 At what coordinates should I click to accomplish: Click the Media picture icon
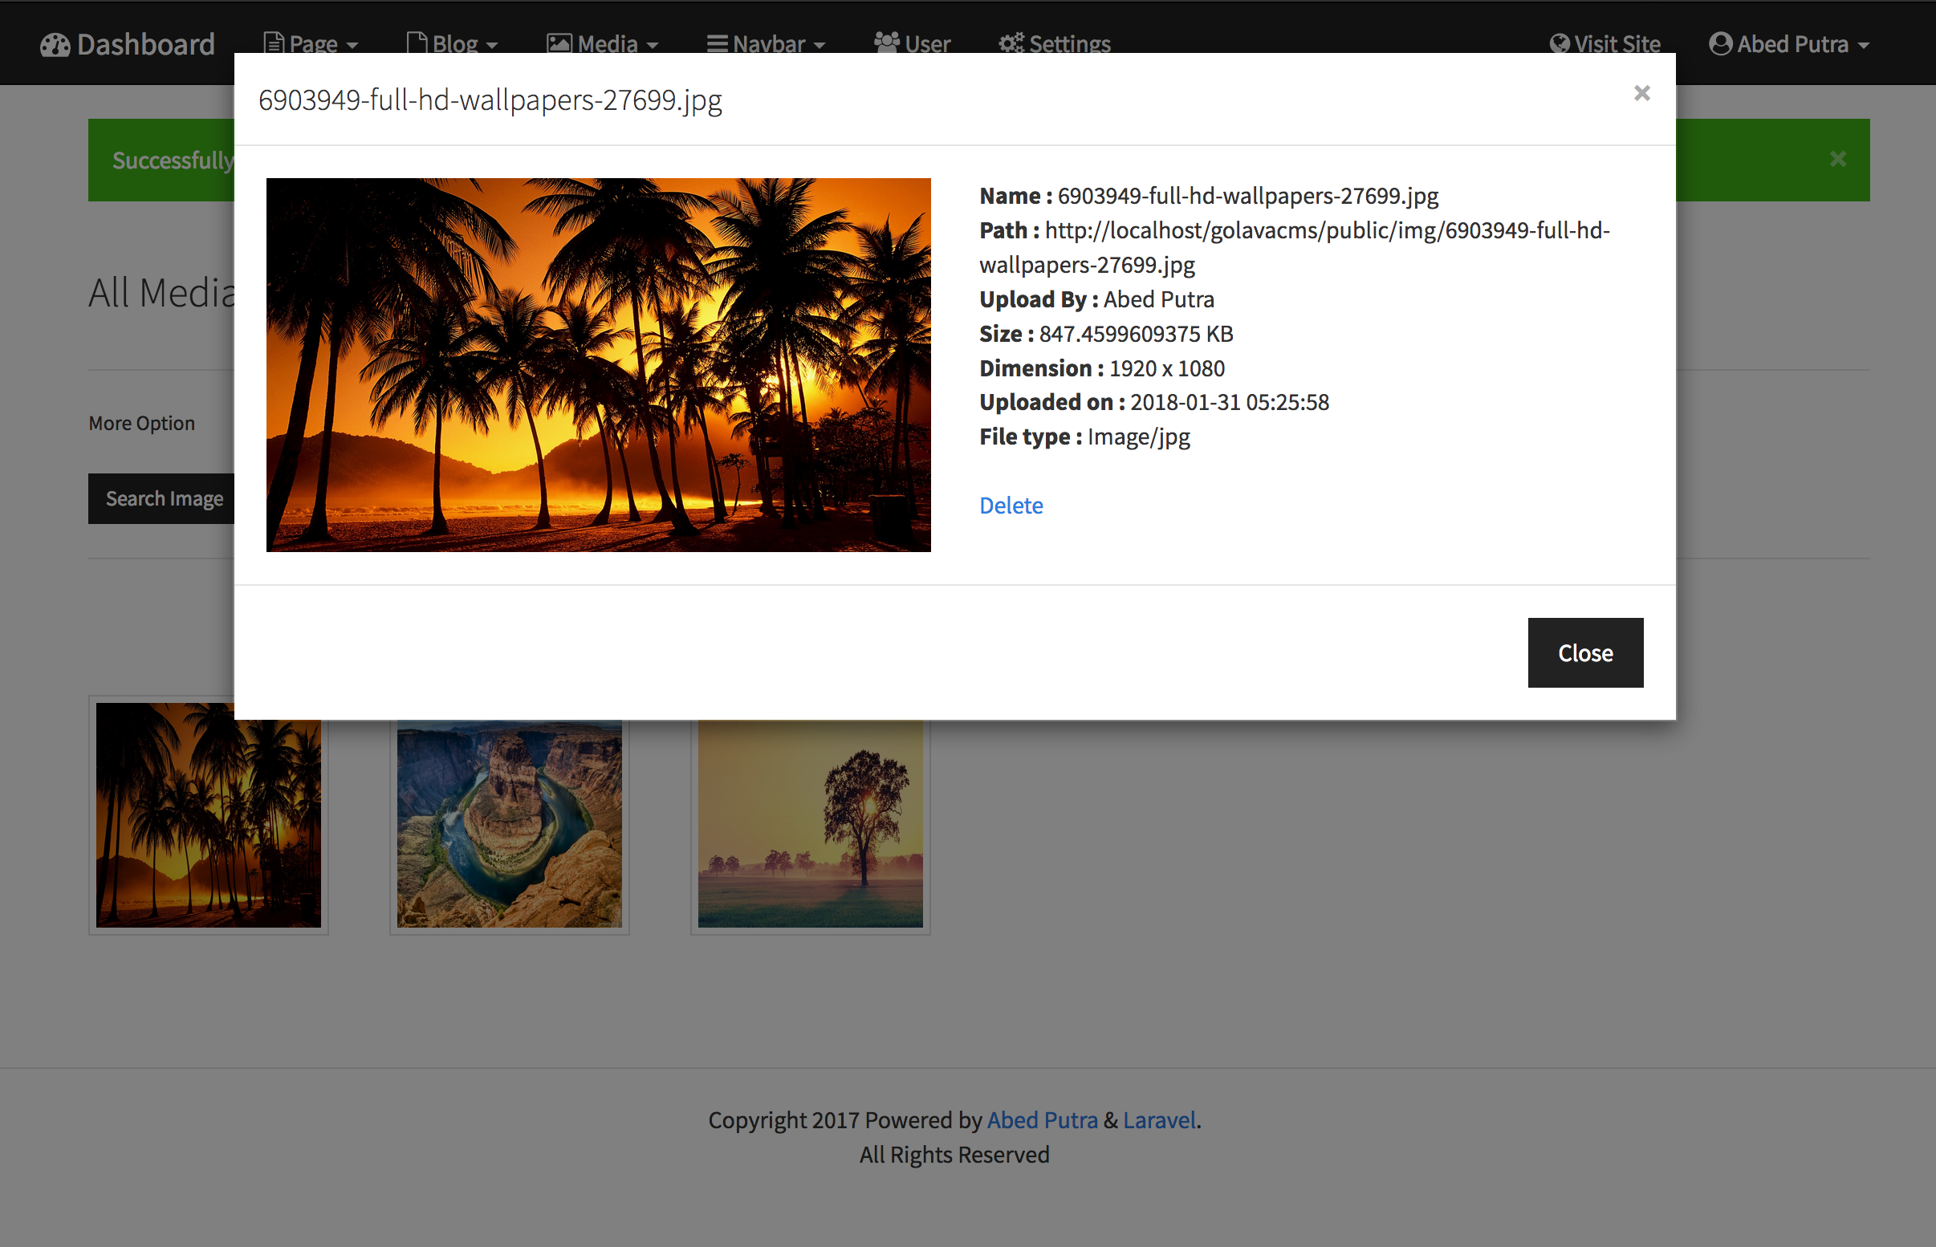pyautogui.click(x=559, y=43)
